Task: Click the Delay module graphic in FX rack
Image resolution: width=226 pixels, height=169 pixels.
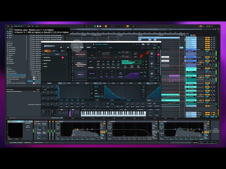Action: [x=81, y=74]
